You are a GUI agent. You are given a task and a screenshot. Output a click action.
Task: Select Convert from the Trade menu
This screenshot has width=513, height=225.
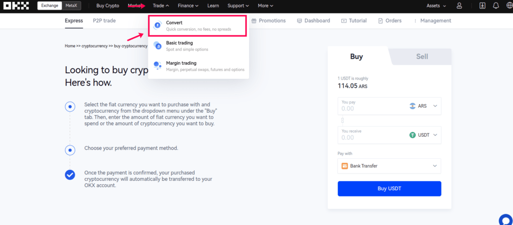(197, 26)
